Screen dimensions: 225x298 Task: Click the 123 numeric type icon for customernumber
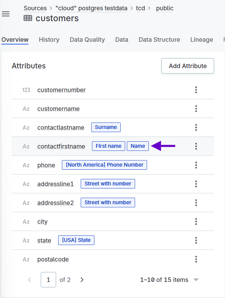[x=26, y=90]
